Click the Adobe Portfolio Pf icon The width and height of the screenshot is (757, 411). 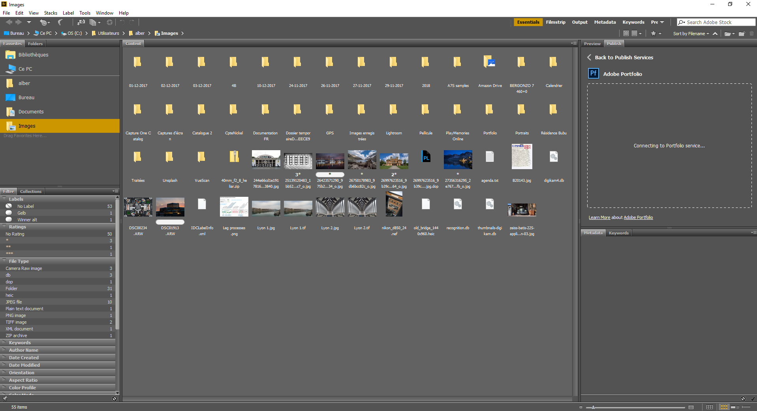pos(593,74)
